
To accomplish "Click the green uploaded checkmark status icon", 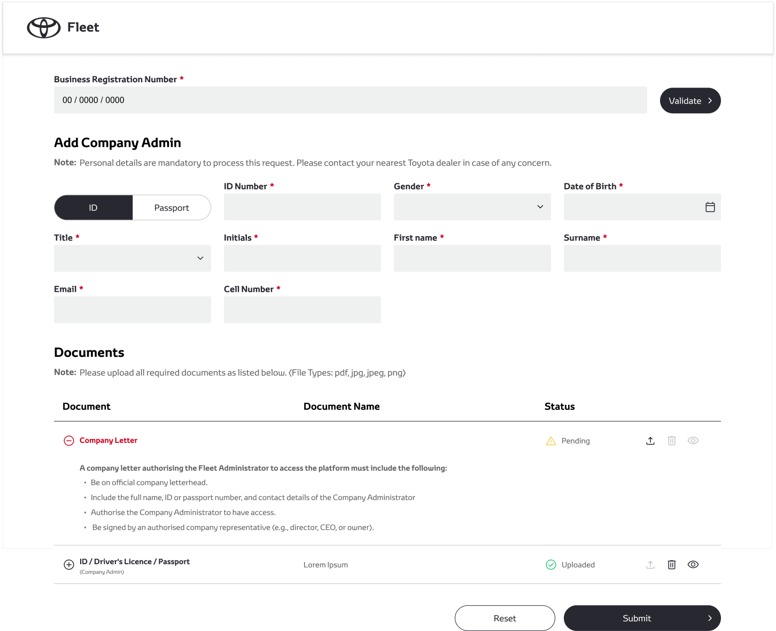I will click(551, 565).
